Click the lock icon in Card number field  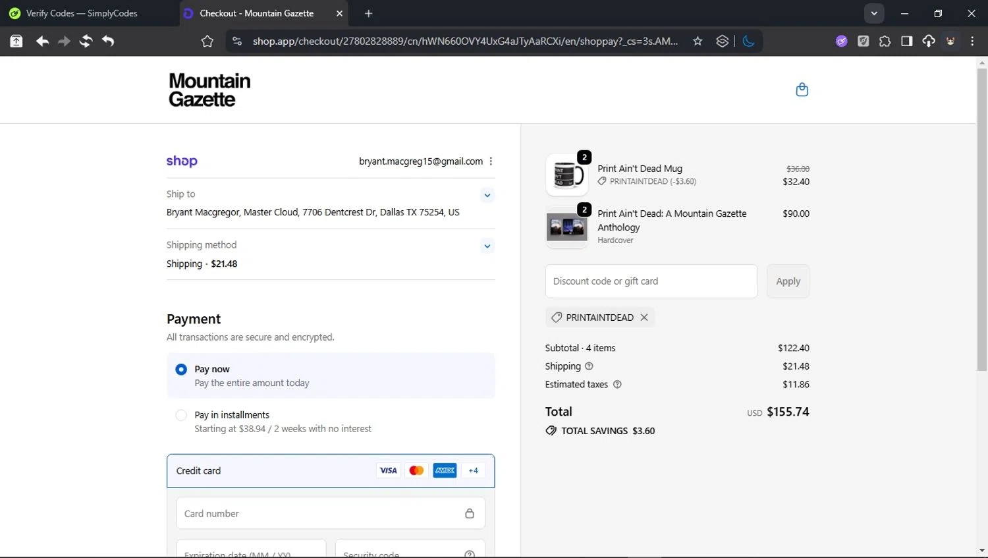tap(470, 513)
